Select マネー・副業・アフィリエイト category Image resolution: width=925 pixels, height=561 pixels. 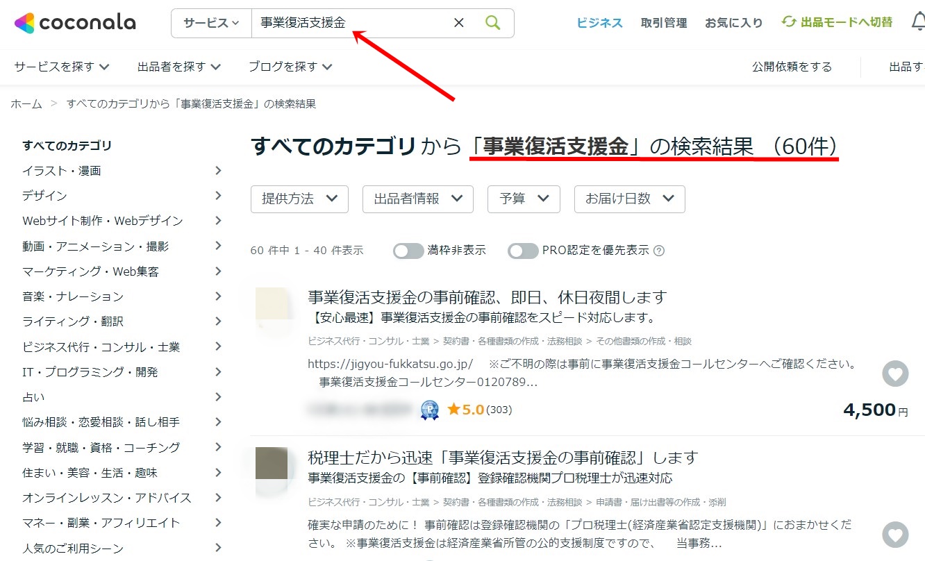pyautogui.click(x=101, y=523)
